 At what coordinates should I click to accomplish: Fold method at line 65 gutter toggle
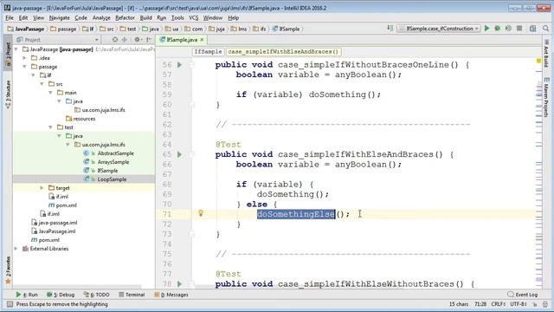tap(191, 154)
